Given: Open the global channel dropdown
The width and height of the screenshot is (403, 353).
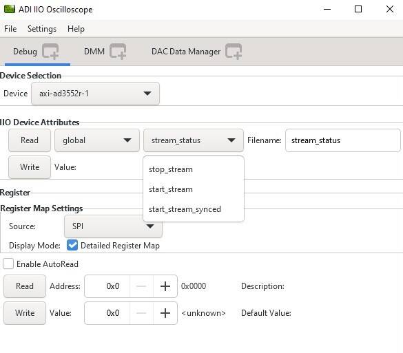Looking at the screenshot, I should click(97, 140).
